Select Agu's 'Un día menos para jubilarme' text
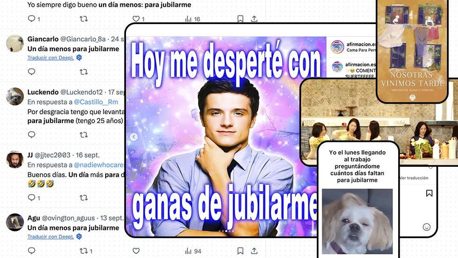 coord(73,228)
